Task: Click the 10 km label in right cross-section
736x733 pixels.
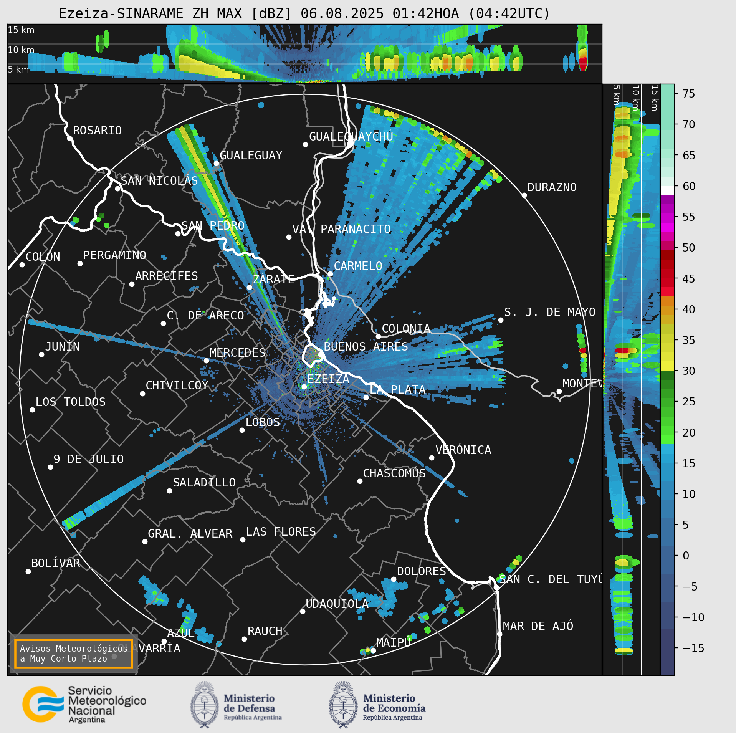Action: click(x=635, y=98)
